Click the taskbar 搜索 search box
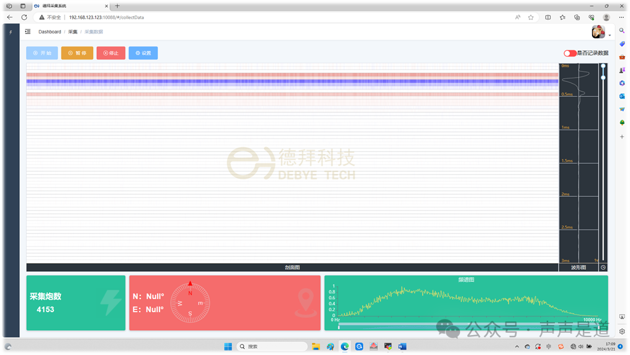Image resolution: width=630 pixels, height=355 pixels. (x=272, y=346)
